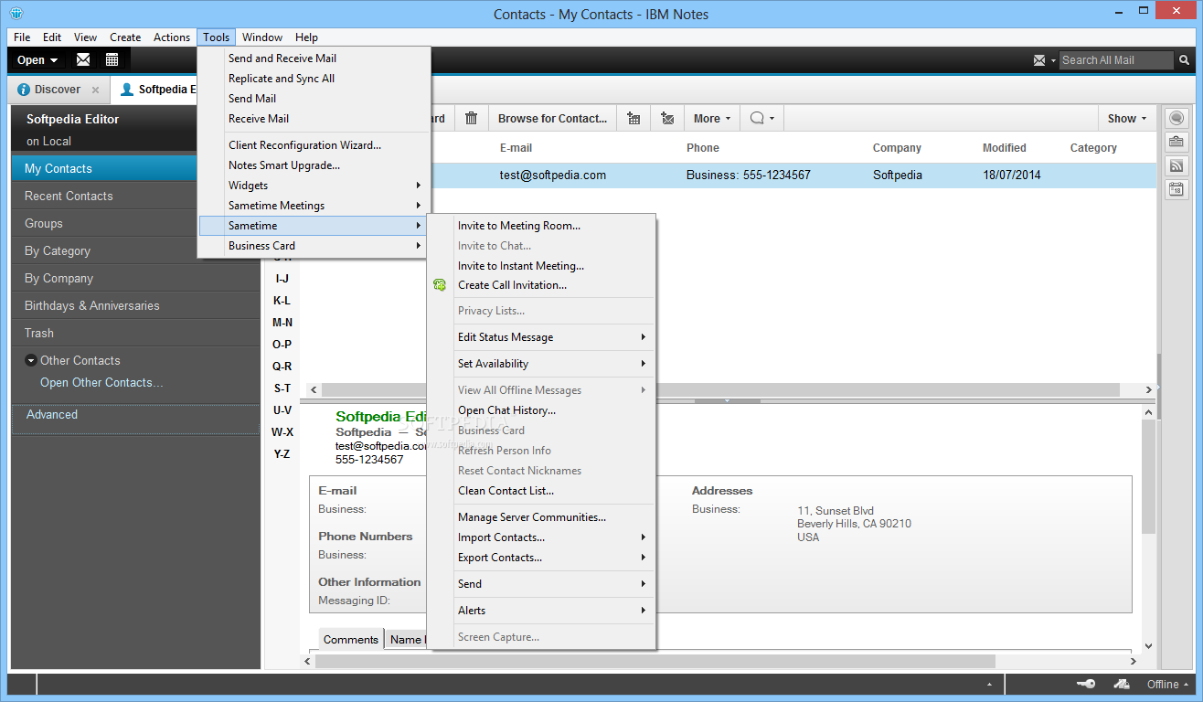Click the IBM Notes application icon in title bar
Screen dimensions: 1203x702
[16, 14]
